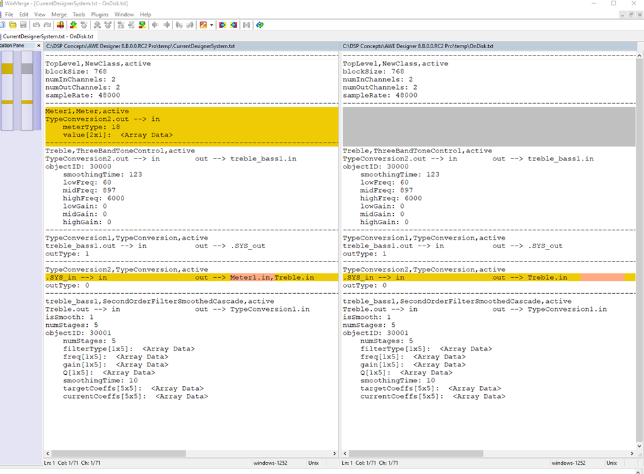Click the left pane horizontal scrollbar
644x474 pixels.
coord(119,454)
